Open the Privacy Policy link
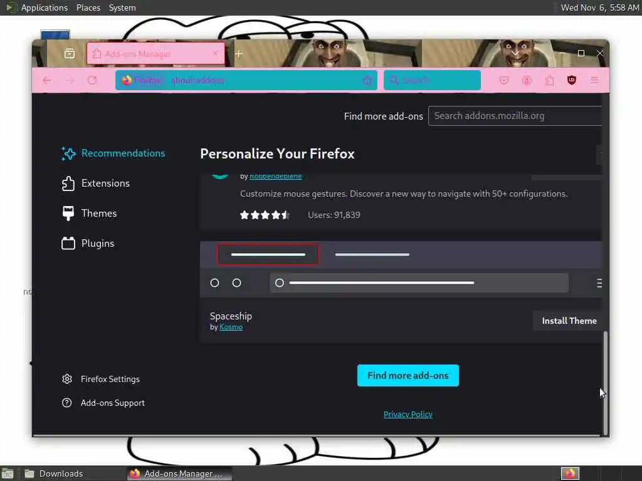Image resolution: width=642 pixels, height=481 pixels. coord(408,415)
